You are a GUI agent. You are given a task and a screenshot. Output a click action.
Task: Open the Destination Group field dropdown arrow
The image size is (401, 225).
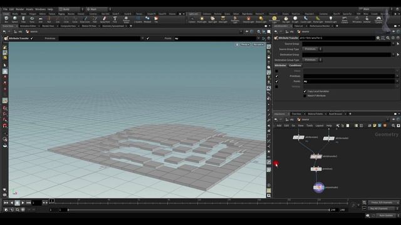click(393, 54)
